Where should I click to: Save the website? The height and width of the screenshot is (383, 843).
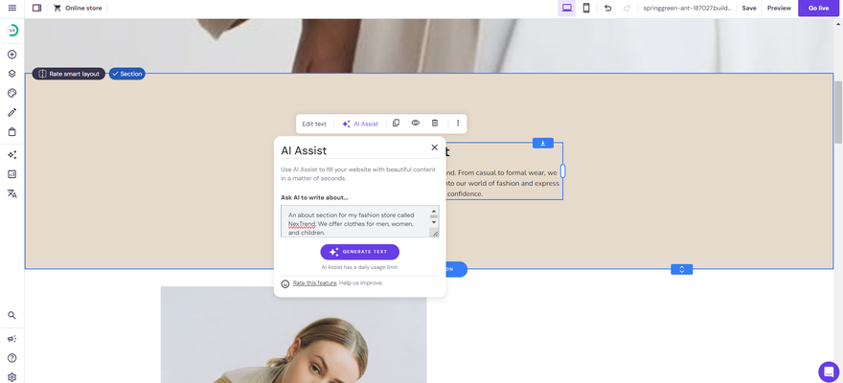coord(749,8)
